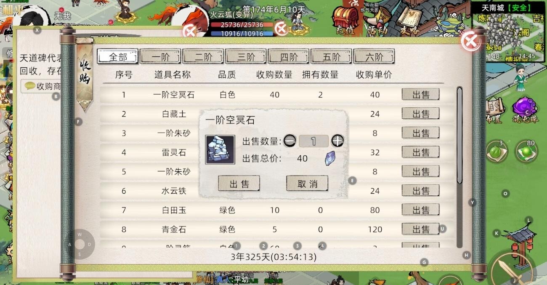Screen dimensions: 547x285
Task: Click the 一阶空冥石 item thumbnail
Action: pyautogui.click(x=220, y=149)
